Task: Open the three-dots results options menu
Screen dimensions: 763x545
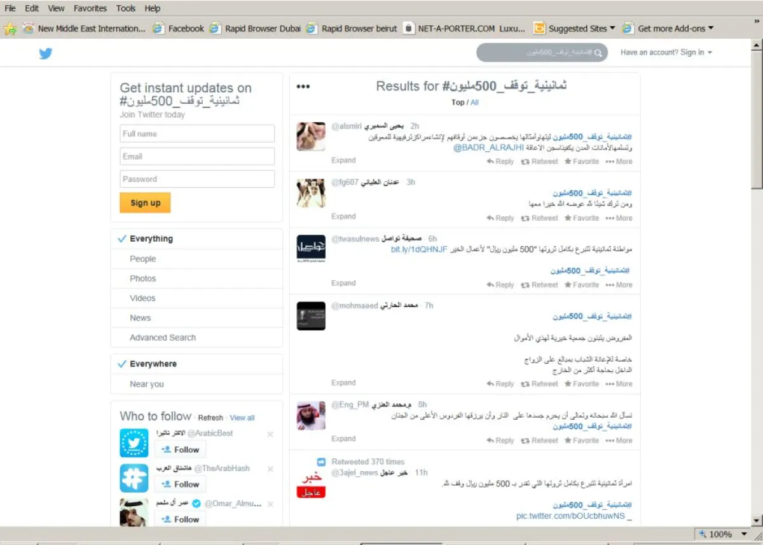Action: pyautogui.click(x=303, y=87)
